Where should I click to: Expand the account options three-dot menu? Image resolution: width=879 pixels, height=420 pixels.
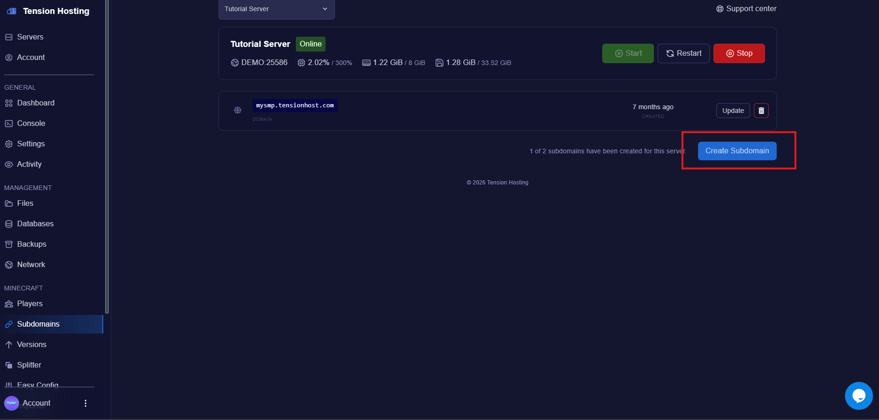point(85,403)
